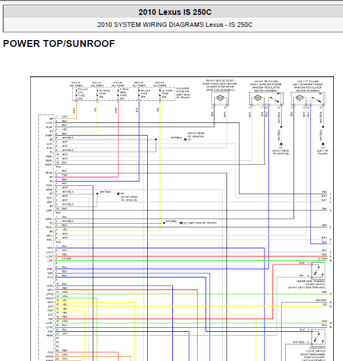Click the Q2 ground symbol (left side of trunk)

point(182,223)
